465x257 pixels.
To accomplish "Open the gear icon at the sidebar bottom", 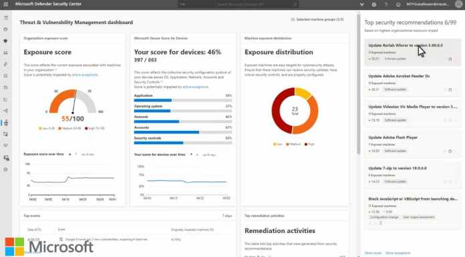I will (x=5, y=170).
